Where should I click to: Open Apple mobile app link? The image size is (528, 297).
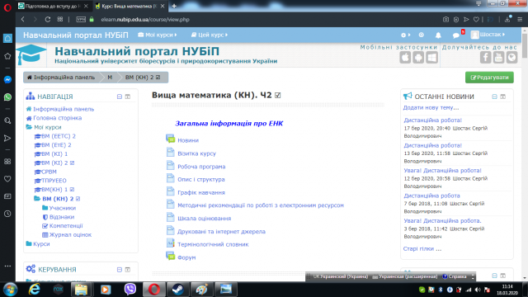(405, 58)
